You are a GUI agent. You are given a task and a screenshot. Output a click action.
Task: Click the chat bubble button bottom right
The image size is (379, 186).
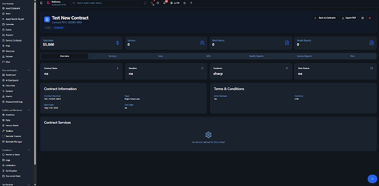click(x=372, y=179)
